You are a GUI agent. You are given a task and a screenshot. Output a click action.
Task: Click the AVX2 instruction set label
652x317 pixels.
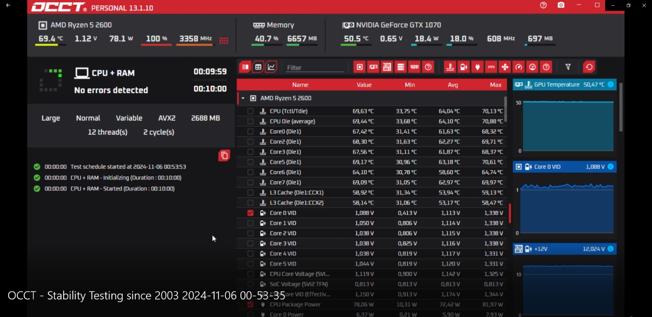167,118
